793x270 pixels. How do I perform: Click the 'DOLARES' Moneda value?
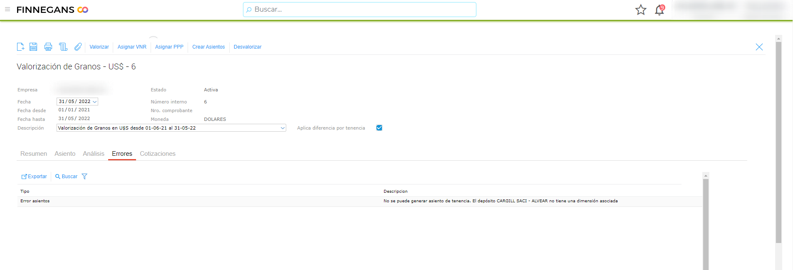[x=215, y=119]
